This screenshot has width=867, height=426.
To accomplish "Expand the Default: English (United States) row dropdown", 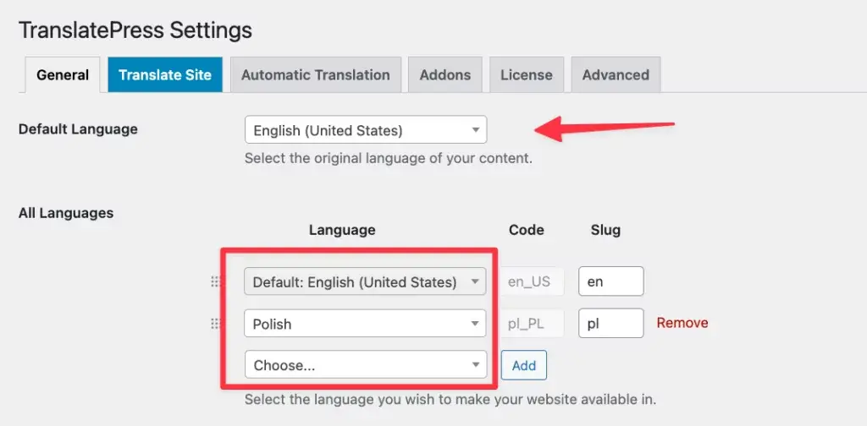I will pos(365,282).
